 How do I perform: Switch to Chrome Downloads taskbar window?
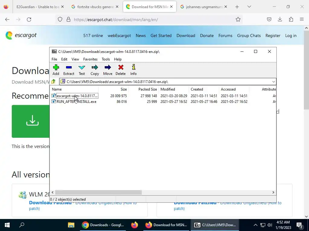point(103,225)
